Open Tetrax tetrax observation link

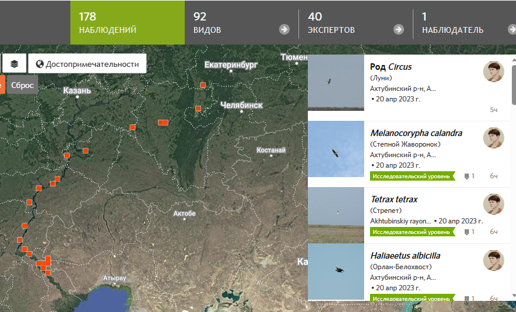point(394,199)
